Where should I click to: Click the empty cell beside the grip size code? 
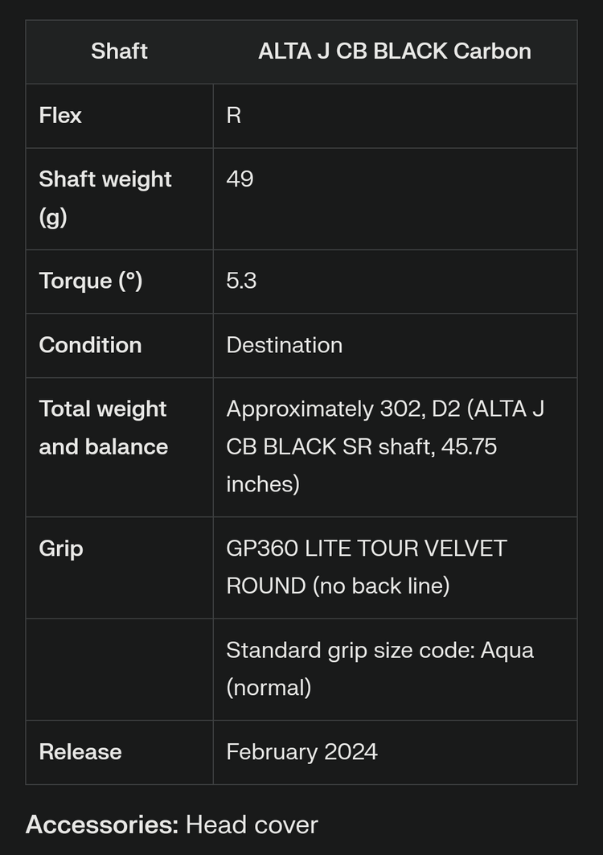click(119, 669)
